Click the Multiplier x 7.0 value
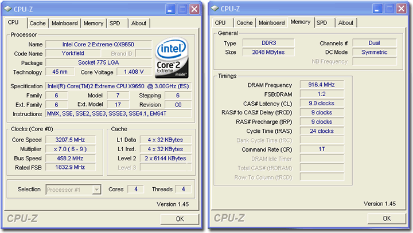 (71, 149)
